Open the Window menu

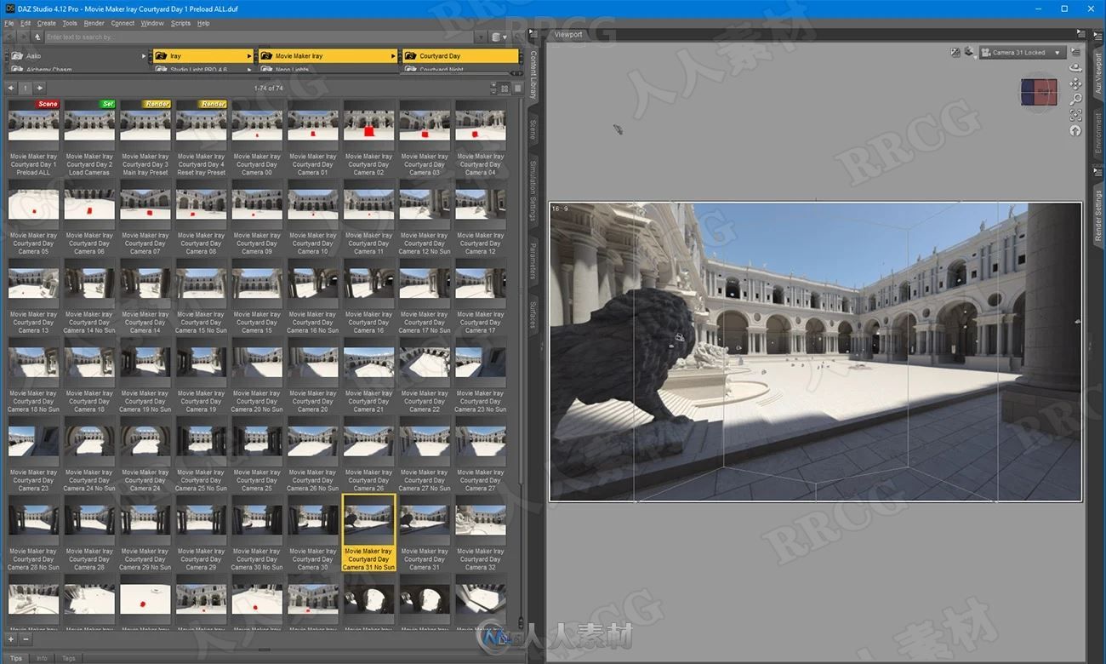[x=152, y=23]
